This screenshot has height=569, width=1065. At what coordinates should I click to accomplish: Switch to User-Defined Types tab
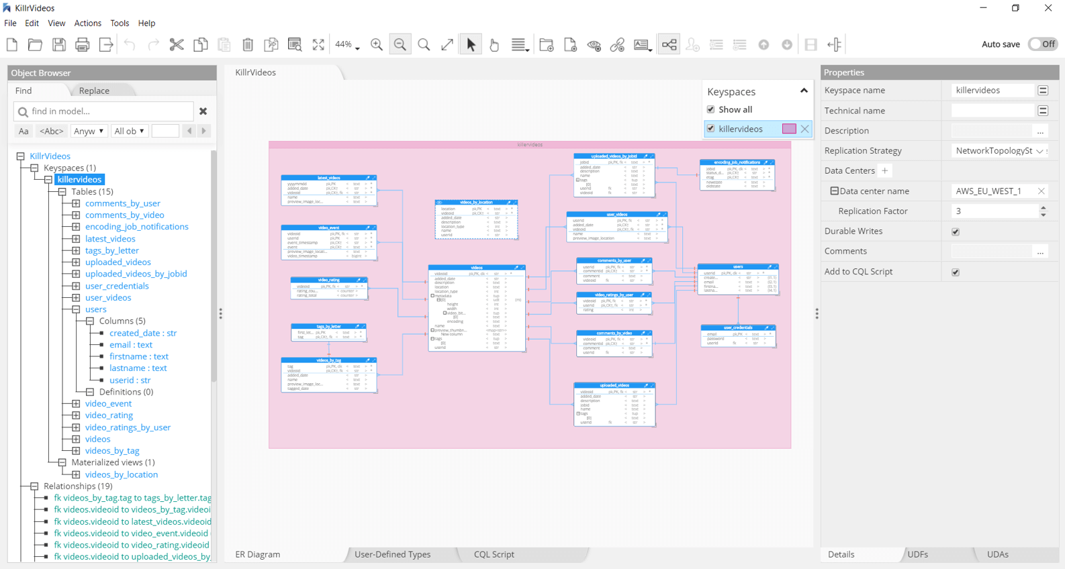click(393, 554)
